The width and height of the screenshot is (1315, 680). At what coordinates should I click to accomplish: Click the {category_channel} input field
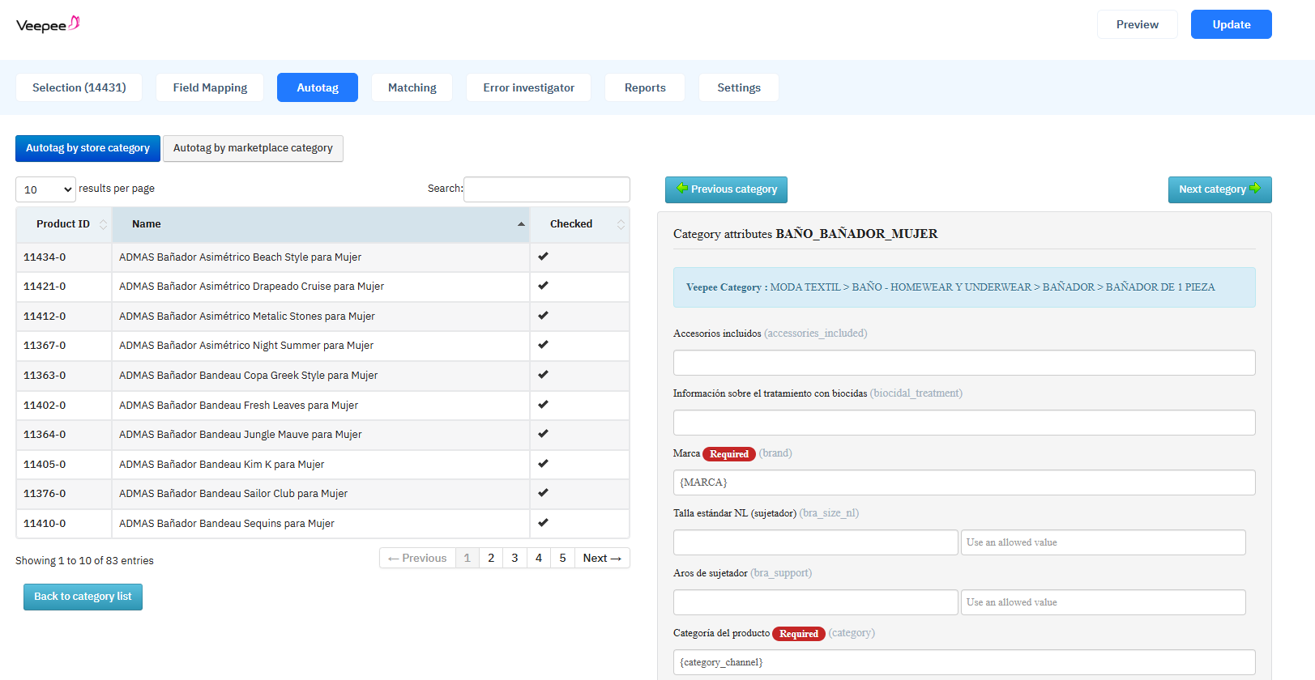click(964, 662)
